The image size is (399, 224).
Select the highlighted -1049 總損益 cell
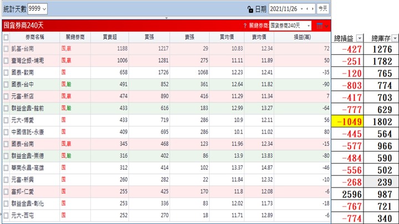click(347, 122)
